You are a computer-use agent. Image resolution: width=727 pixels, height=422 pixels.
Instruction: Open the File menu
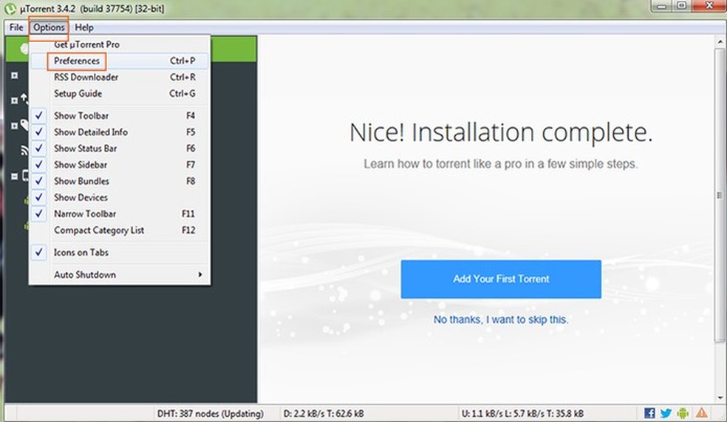tap(16, 27)
